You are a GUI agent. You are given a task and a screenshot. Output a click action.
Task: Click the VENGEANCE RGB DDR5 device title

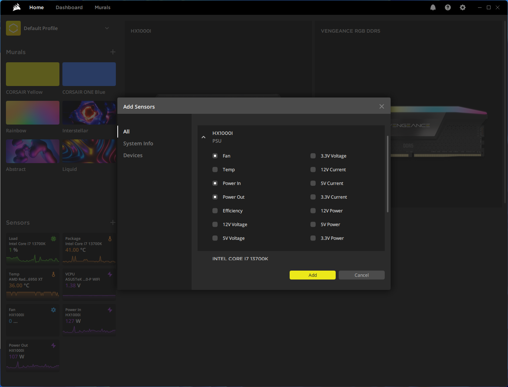351,31
